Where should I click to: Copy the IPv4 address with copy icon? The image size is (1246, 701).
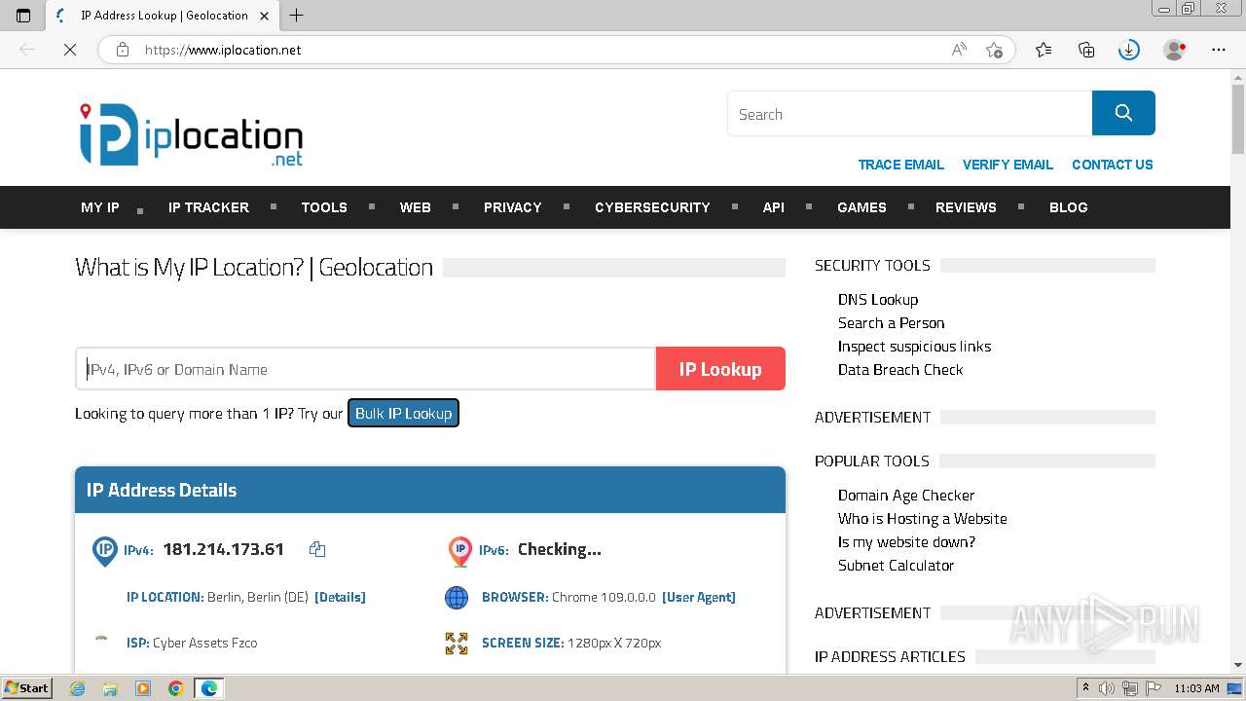coord(317,549)
